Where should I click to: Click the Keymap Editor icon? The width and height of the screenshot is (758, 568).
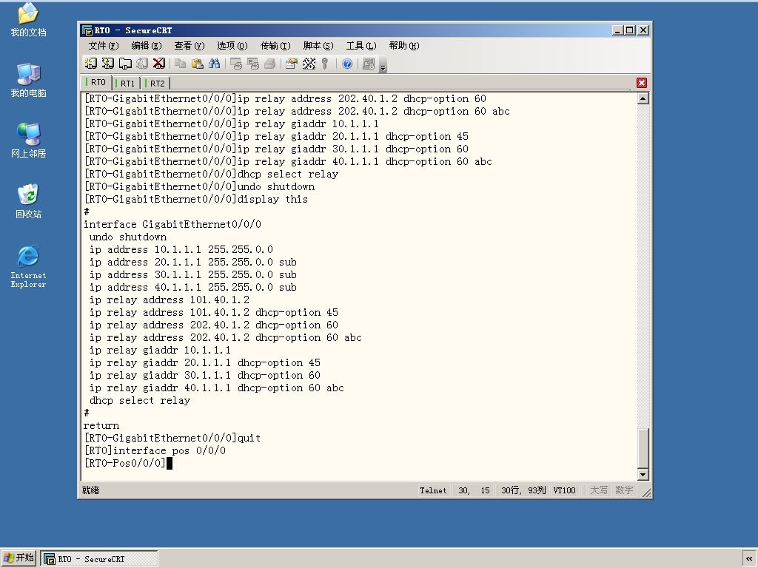pos(309,64)
